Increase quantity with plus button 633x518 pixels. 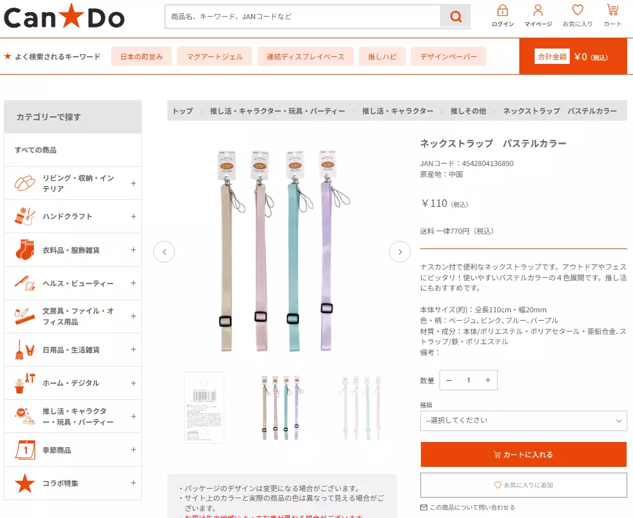tap(487, 380)
